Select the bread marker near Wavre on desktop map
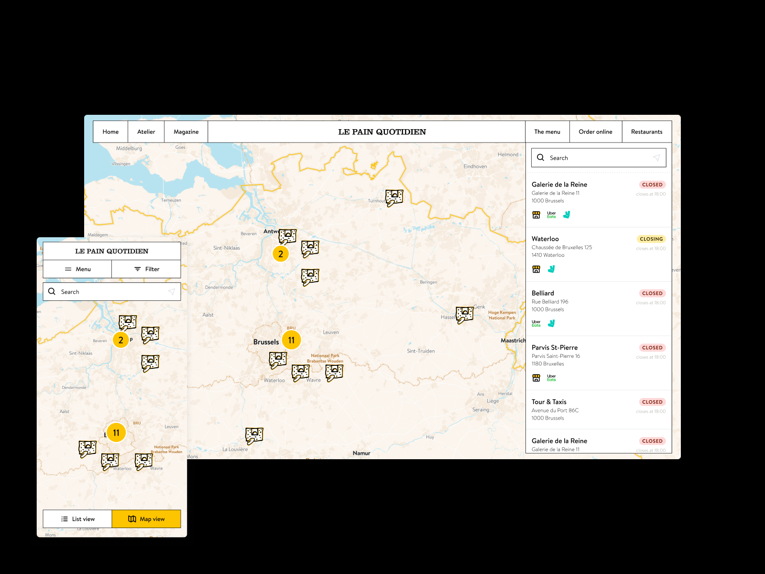Viewport: 765px width, 574px height. pos(334,372)
